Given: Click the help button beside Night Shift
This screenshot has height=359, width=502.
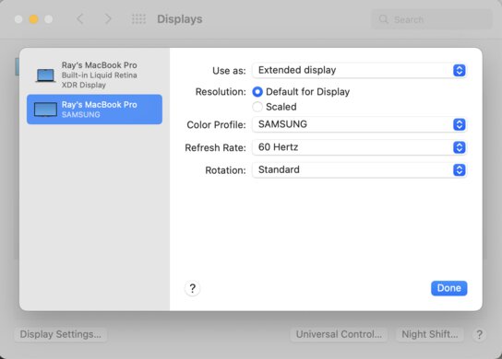Looking at the screenshot, I should point(479,335).
